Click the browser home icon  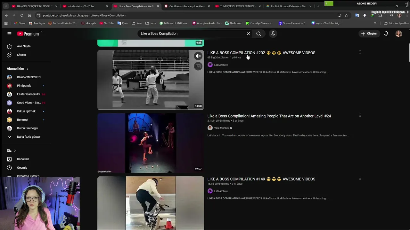click(x=29, y=15)
